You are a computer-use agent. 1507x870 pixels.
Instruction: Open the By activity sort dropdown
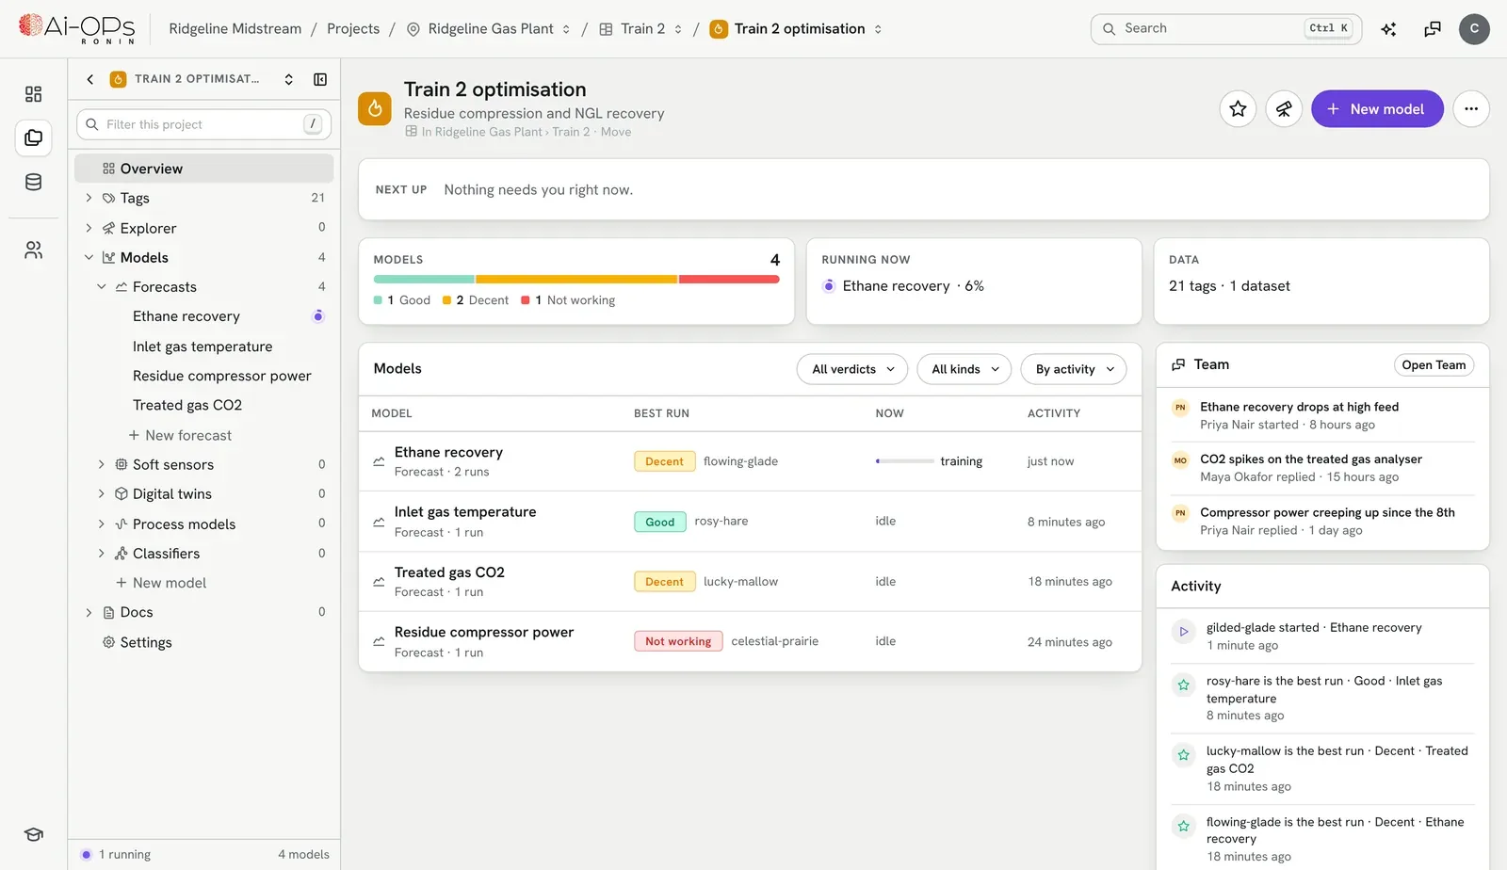(1074, 369)
